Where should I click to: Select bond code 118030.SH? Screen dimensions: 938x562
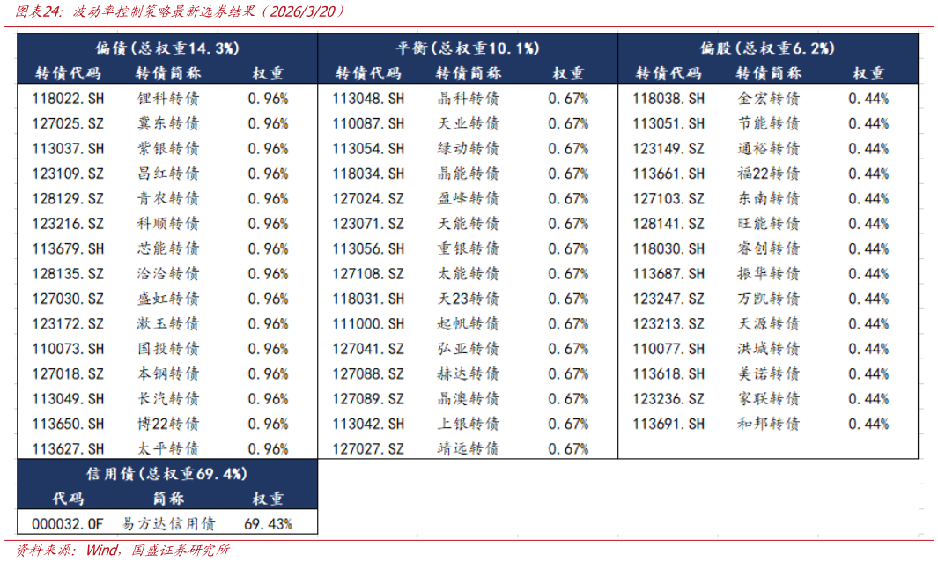coord(668,249)
